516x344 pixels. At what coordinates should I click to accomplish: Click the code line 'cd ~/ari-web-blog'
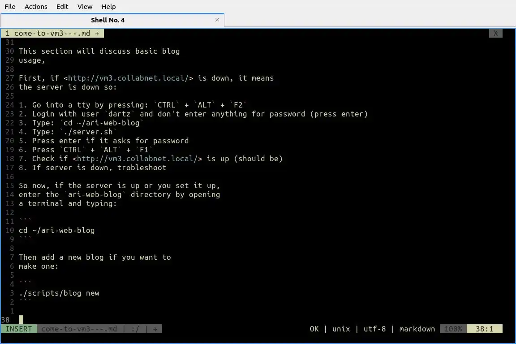pyautogui.click(x=56, y=230)
